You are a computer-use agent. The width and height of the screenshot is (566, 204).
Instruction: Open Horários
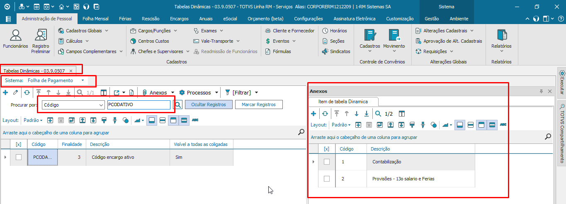click(x=334, y=31)
